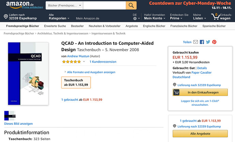The width and height of the screenshot is (235, 142).
Task: Click the small book cover thumbnail
Action: point(10,116)
